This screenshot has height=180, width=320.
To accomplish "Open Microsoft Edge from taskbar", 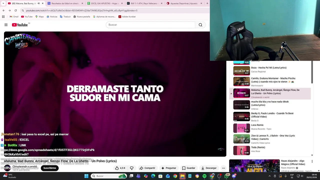I will (x=153, y=176).
